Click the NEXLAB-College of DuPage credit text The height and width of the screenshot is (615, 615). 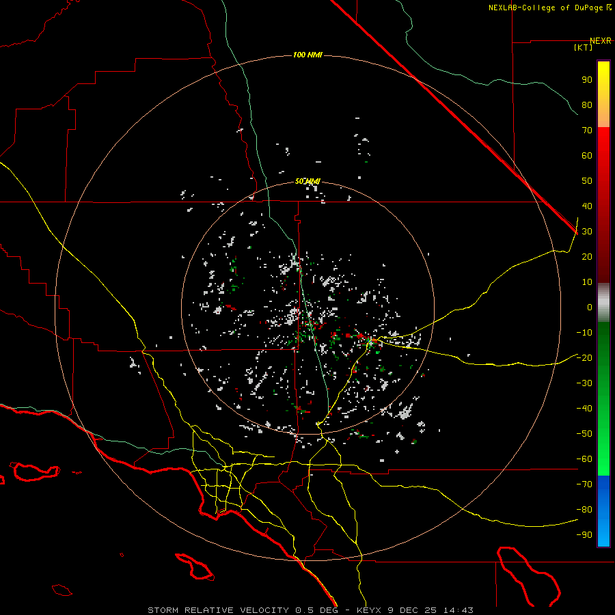(549, 8)
